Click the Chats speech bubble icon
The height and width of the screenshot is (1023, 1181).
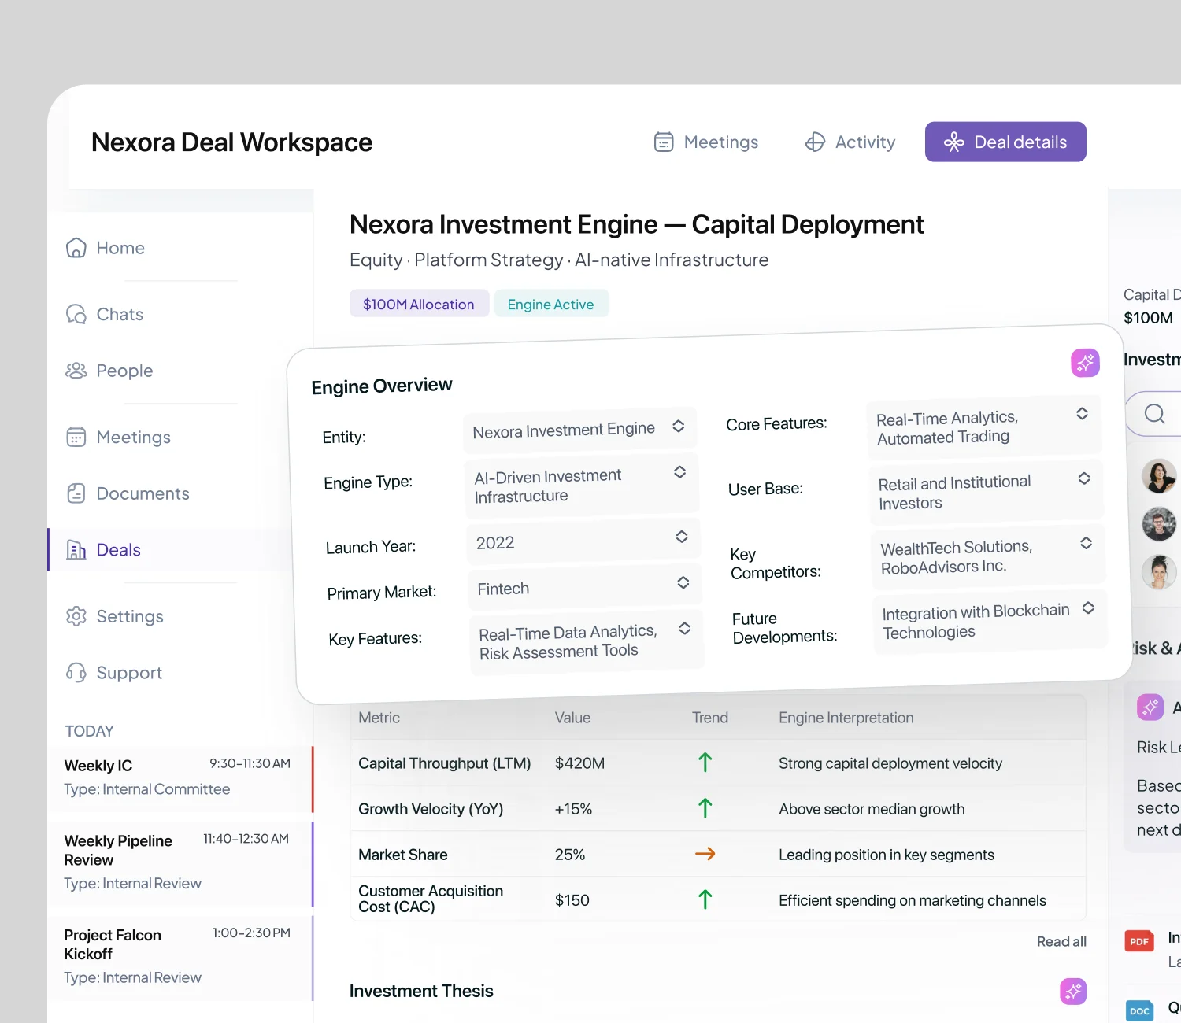[x=76, y=314]
